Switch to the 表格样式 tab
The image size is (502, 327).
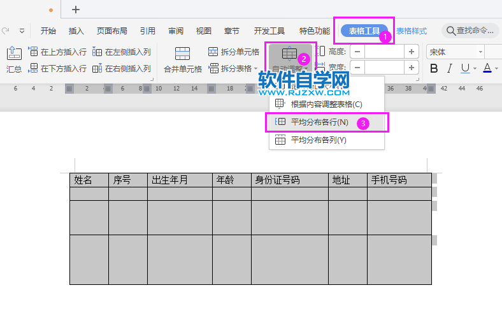pos(411,31)
